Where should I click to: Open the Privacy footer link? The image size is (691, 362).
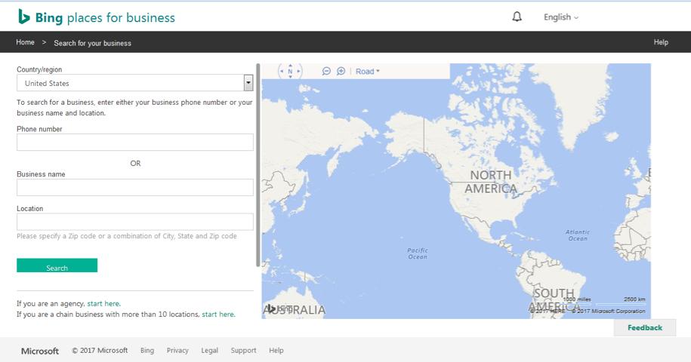click(177, 351)
